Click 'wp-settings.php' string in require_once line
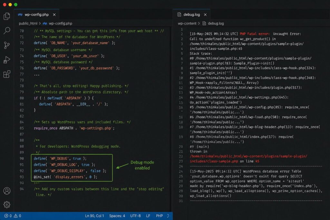Image resolution: width=330 pixels, height=220 pixels. (96, 128)
